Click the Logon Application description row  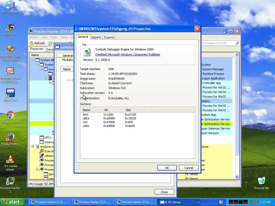(217, 78)
